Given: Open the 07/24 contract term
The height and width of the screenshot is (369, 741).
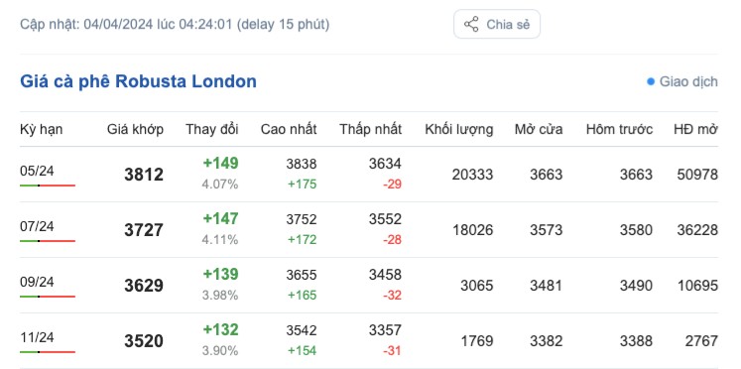Looking at the screenshot, I should coord(37,226).
